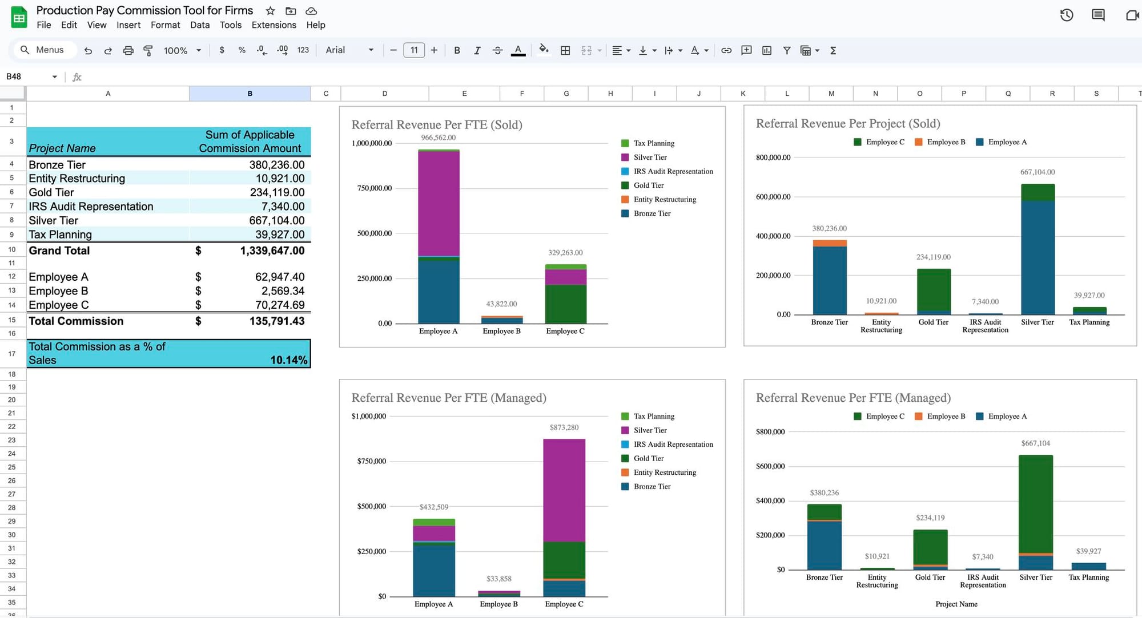
Task: Open the Format menu
Action: [x=165, y=25]
